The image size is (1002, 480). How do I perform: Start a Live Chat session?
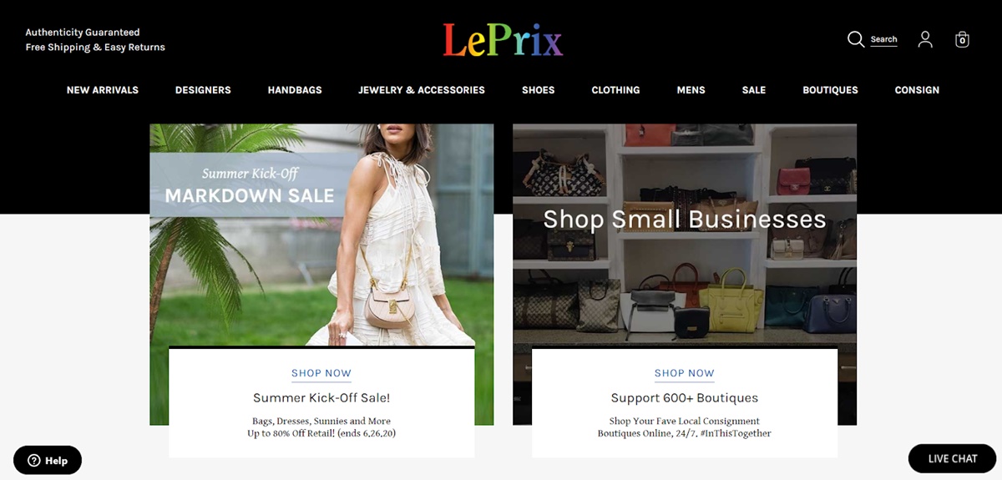952,458
